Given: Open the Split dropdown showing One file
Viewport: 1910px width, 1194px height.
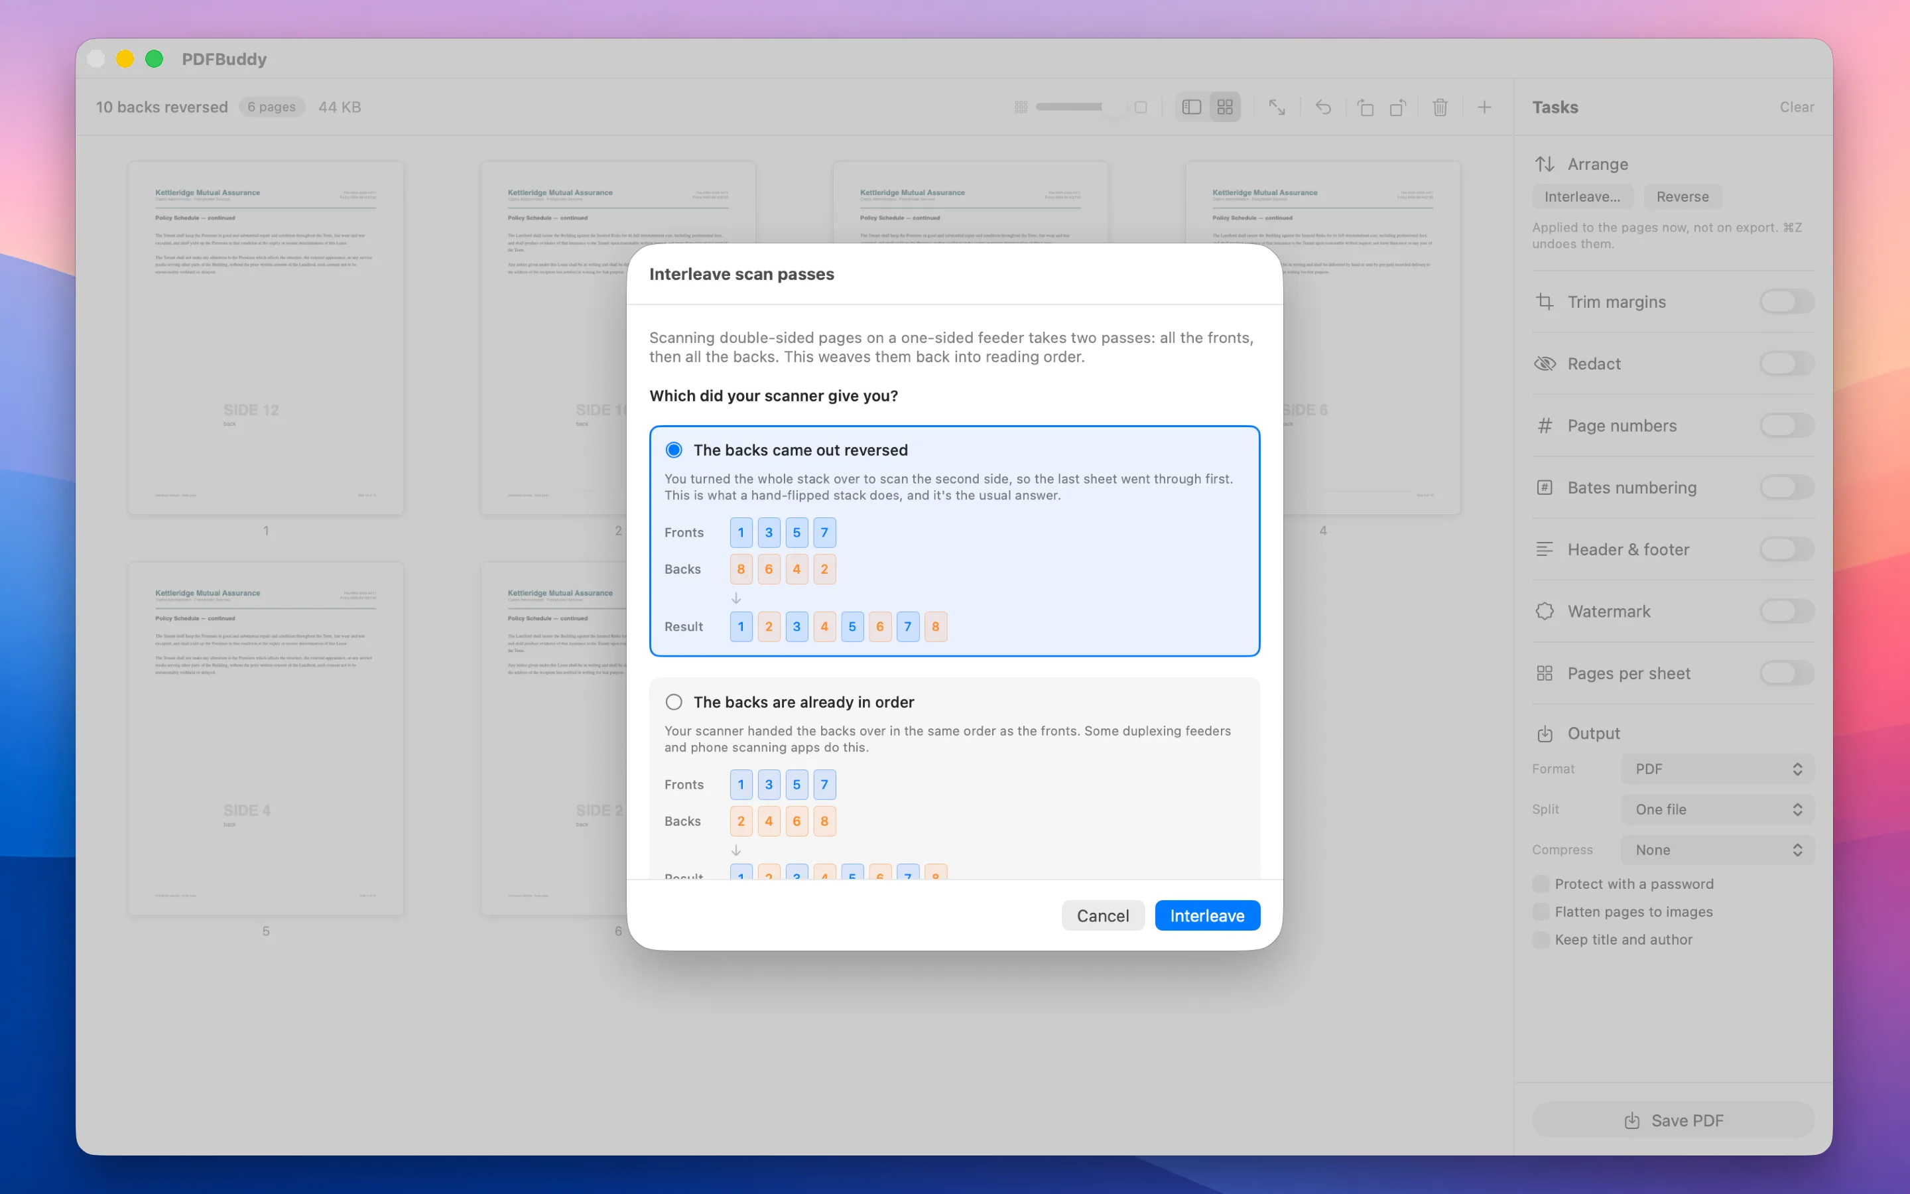Looking at the screenshot, I should coord(1718,809).
